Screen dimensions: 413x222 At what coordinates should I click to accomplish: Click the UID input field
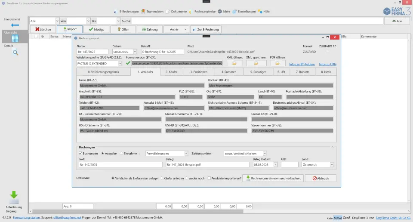click(x=290, y=164)
